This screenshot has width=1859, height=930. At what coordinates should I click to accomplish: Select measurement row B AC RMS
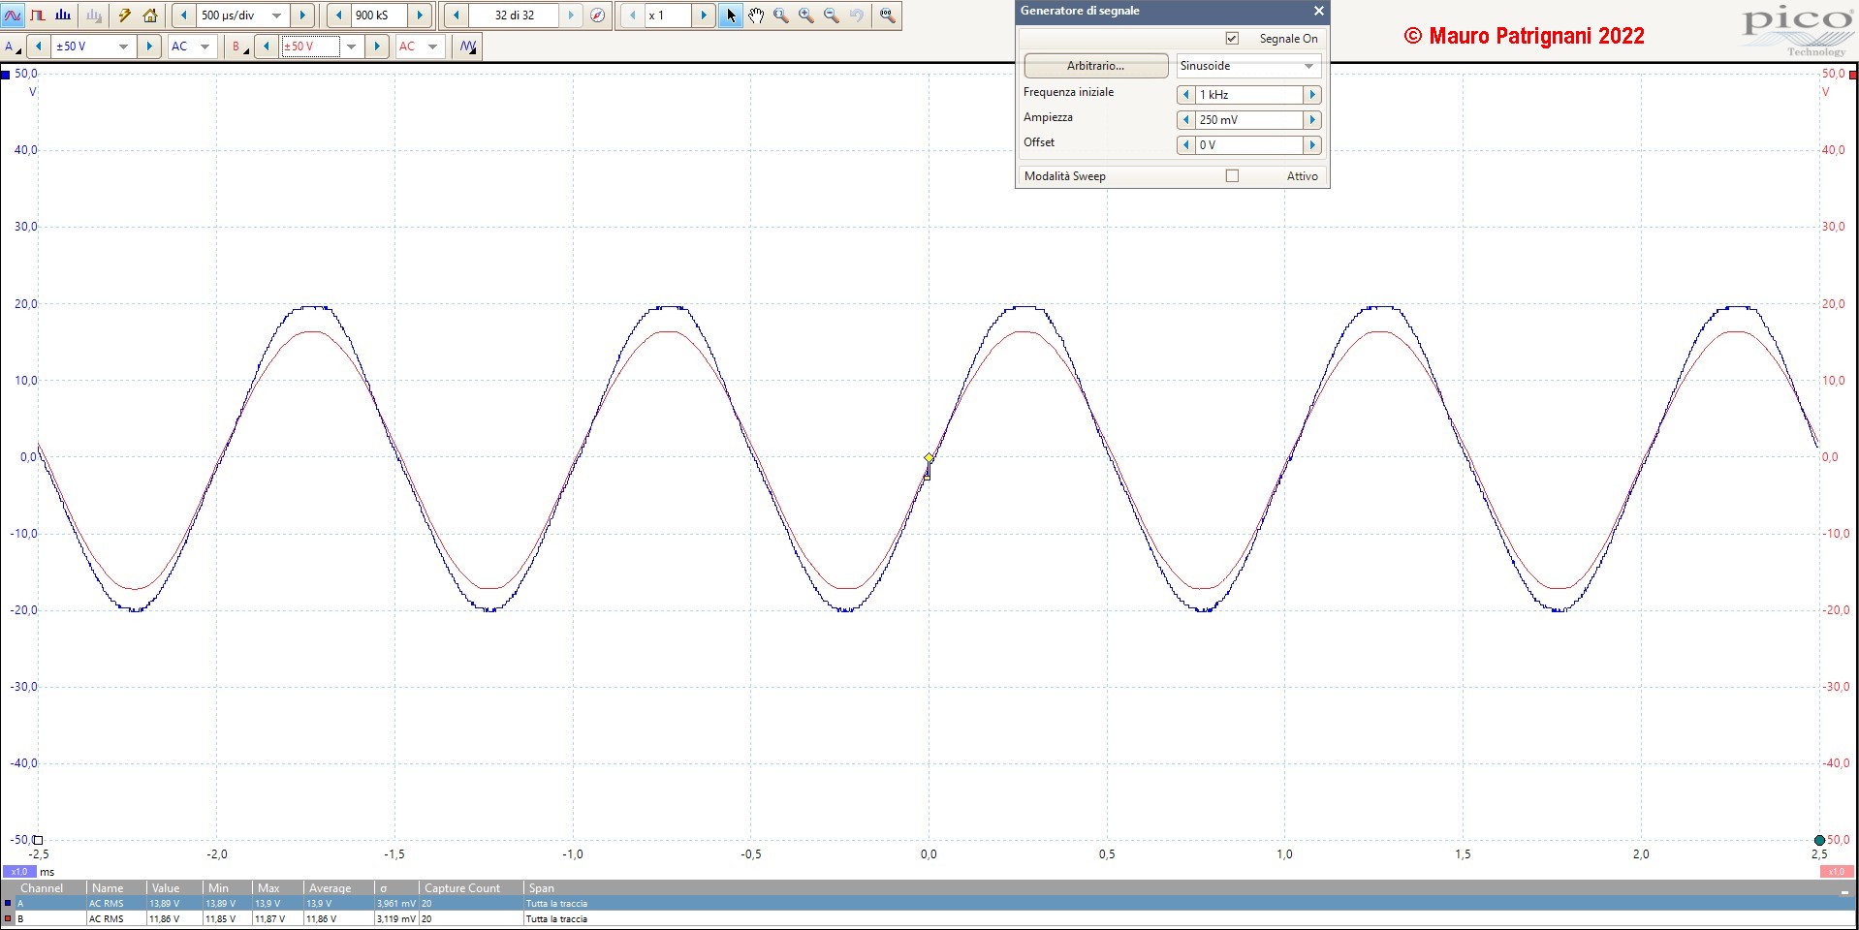[929, 919]
